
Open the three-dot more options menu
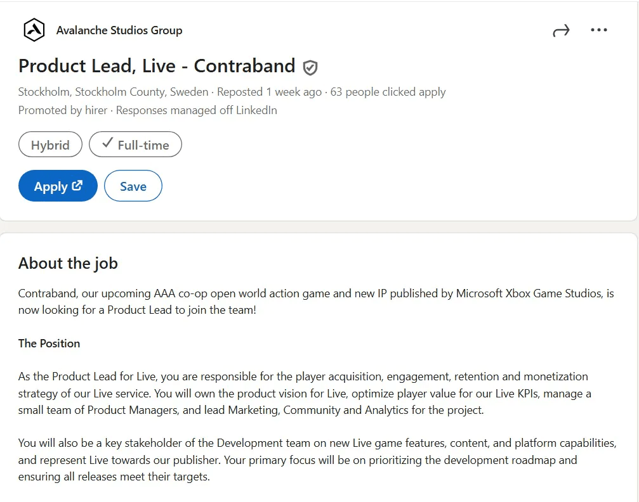[x=598, y=30]
